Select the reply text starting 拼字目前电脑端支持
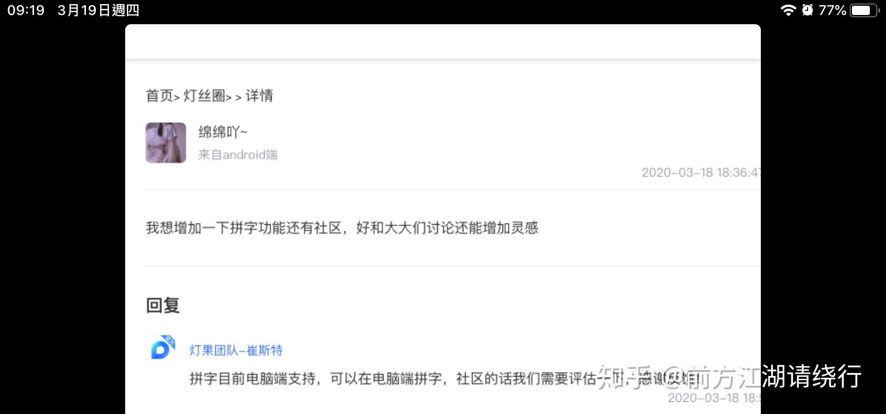Image resolution: width=886 pixels, height=414 pixels. tap(444, 379)
